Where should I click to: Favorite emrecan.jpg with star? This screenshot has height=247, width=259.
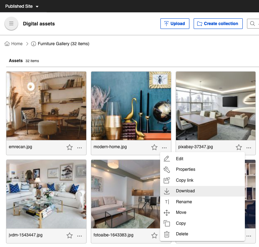click(70, 147)
